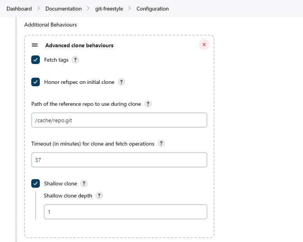The width and height of the screenshot is (303, 242).
Task: Focus the timeout minutes input field
Action: coord(119,160)
